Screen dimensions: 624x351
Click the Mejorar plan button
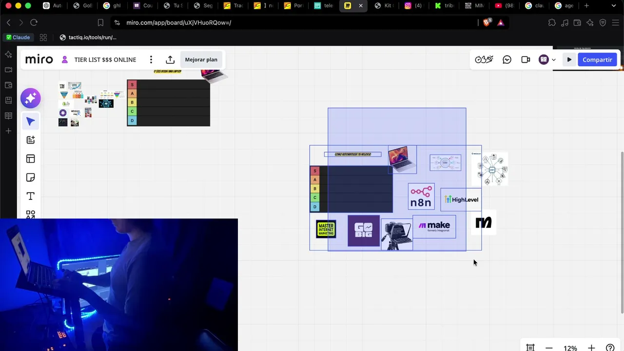pyautogui.click(x=201, y=59)
